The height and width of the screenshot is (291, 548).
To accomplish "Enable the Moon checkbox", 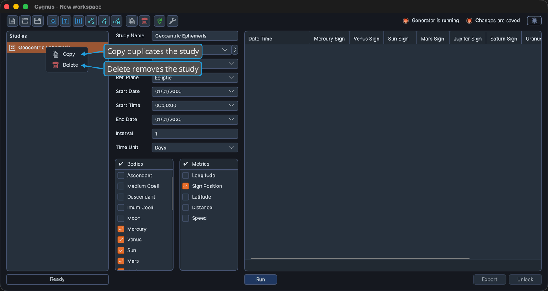I will tap(121, 218).
